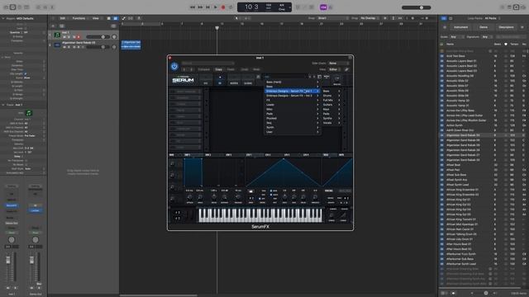Open the Guitars submenu item
Image resolution: width=529 pixels, height=297 pixels.
pyautogui.click(x=331, y=105)
